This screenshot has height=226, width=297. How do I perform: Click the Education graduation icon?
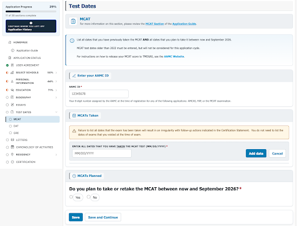pos(12,90)
